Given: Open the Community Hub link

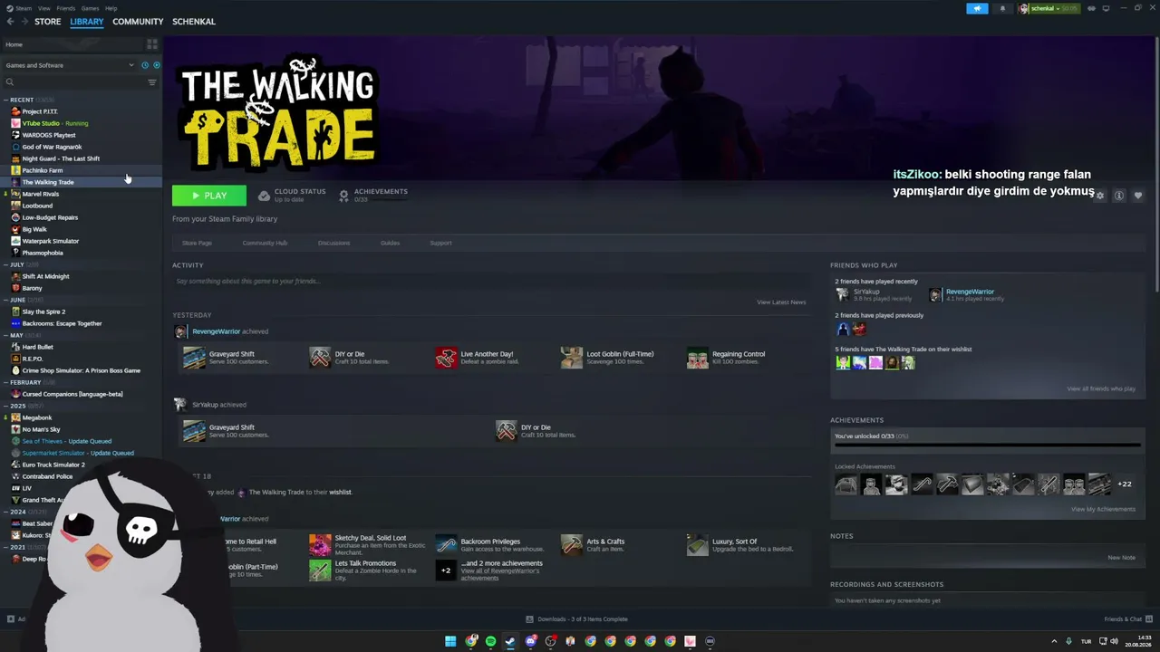Looking at the screenshot, I should click(265, 243).
